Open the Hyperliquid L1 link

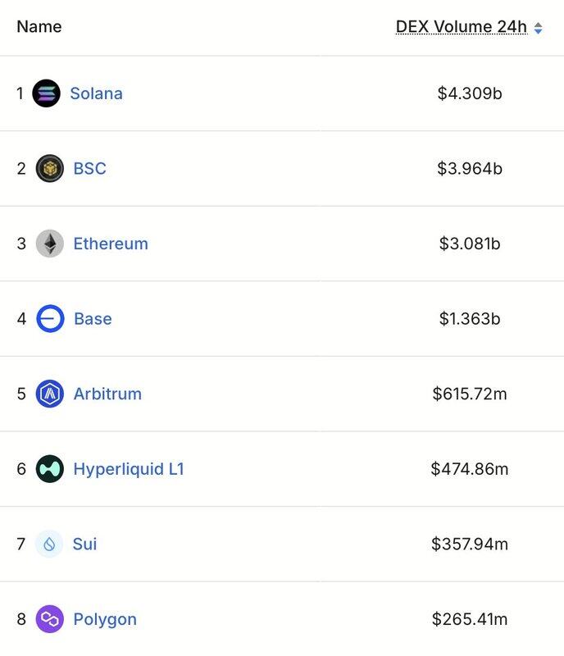coord(129,469)
